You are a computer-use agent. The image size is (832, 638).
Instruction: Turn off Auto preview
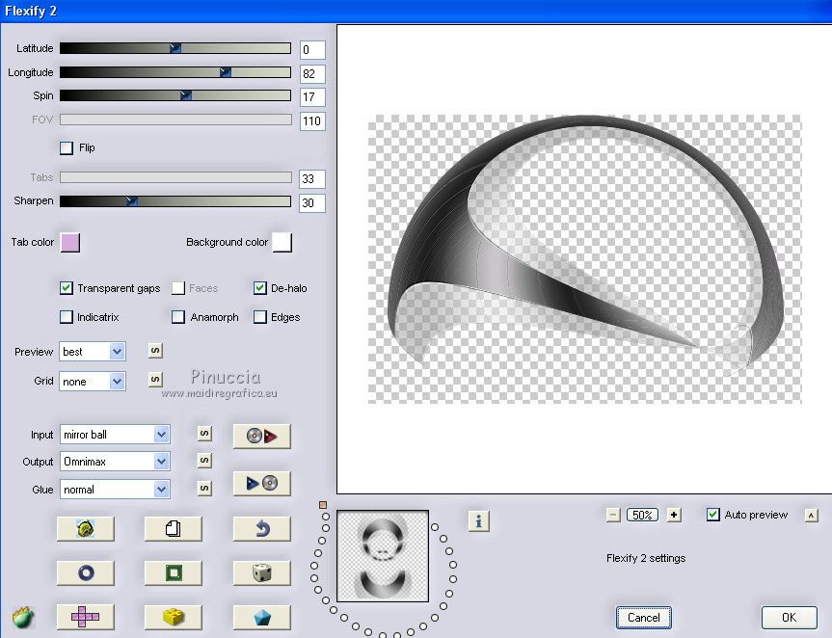713,515
